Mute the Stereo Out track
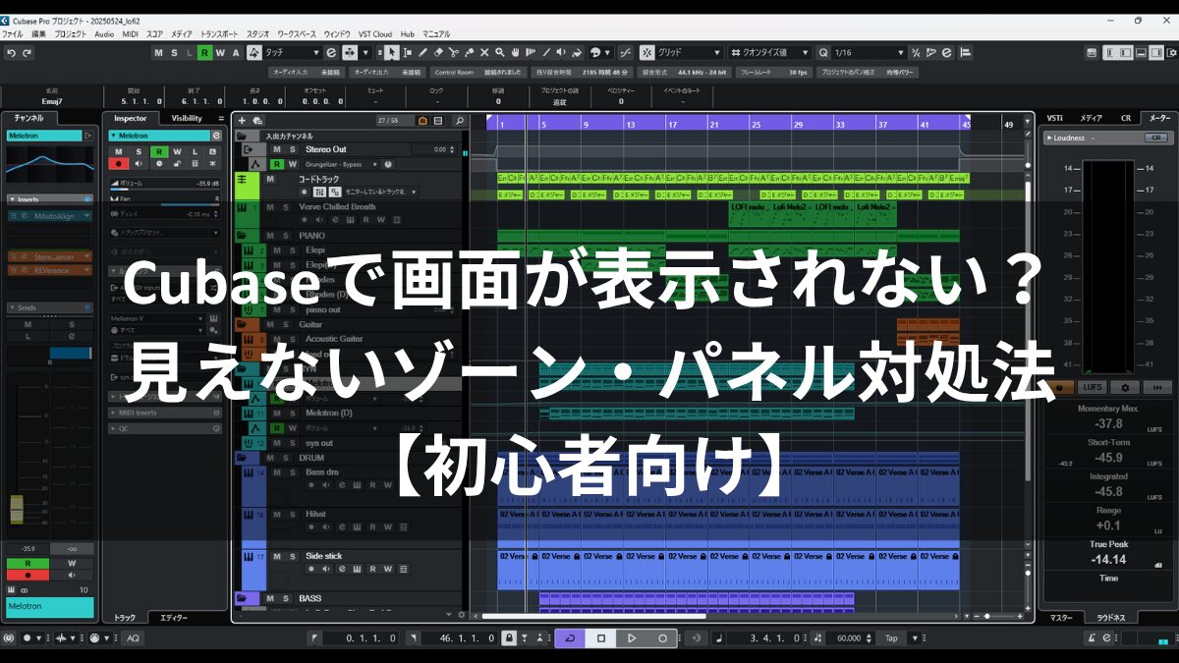1179x663 pixels. coord(277,149)
